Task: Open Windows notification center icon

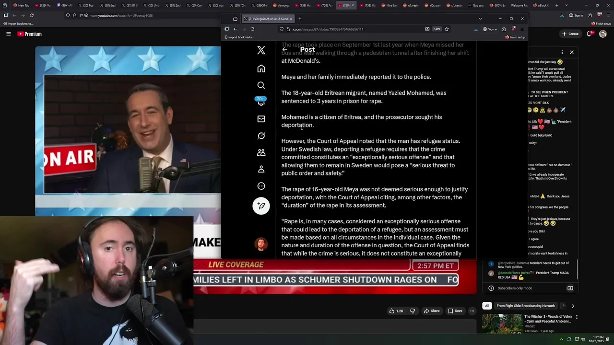Action: pos(607,339)
